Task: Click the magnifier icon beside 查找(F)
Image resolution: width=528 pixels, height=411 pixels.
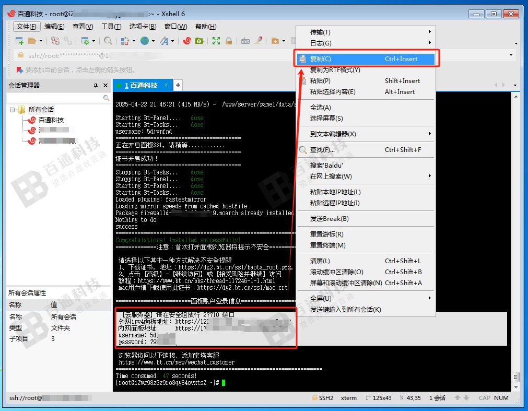Action: tap(303, 150)
